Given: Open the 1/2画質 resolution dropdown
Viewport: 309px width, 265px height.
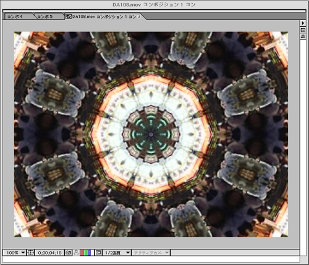Looking at the screenshot, I should [x=117, y=253].
